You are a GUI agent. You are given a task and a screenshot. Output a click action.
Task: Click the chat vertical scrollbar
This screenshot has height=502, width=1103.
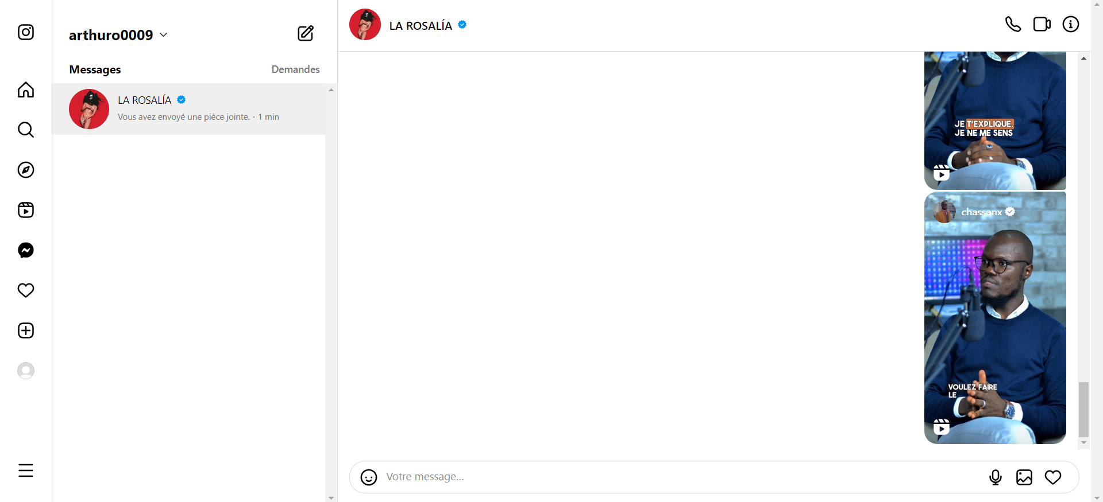point(1083,408)
